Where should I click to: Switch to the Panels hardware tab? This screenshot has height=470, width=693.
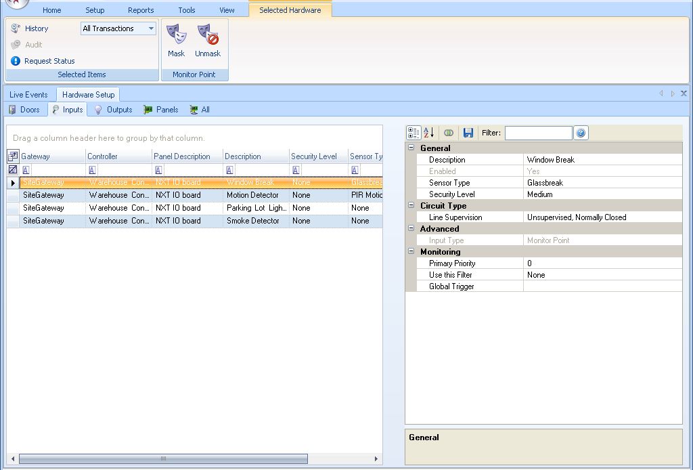click(x=161, y=110)
